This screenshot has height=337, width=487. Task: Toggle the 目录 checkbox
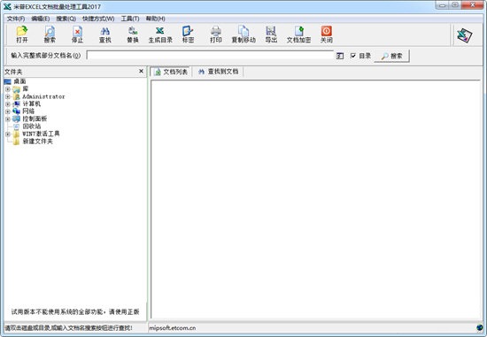click(352, 56)
